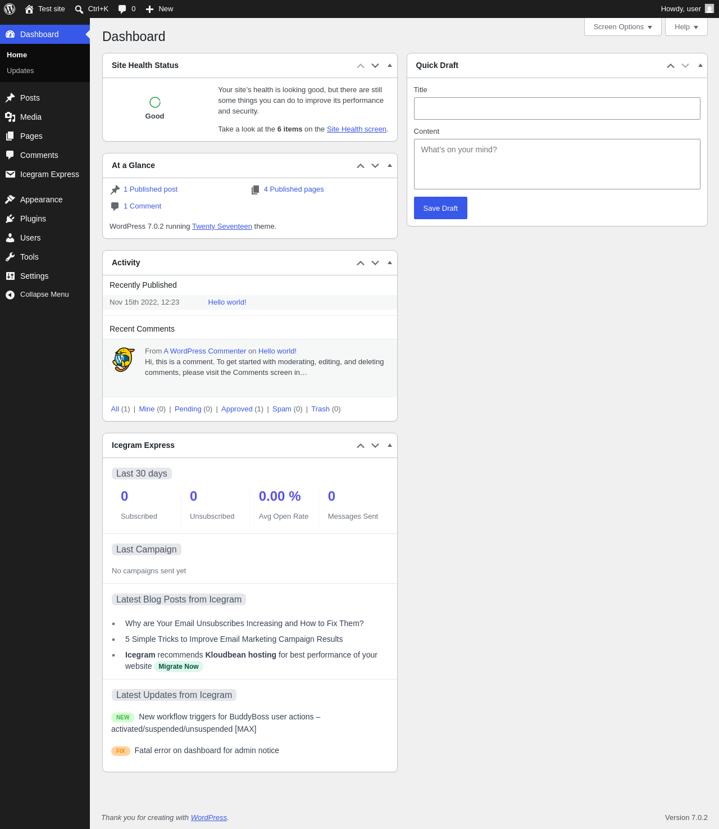
Task: Click the Posts pin icon
Action: [10, 98]
